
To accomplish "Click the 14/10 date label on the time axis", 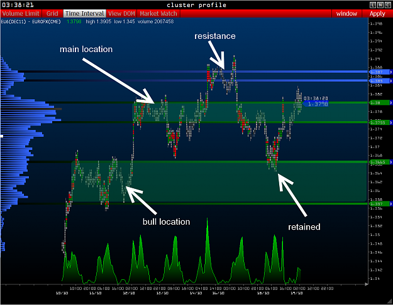I will click(x=196, y=292).
